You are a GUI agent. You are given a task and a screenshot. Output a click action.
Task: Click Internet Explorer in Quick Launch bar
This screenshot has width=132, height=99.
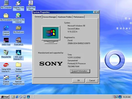click(x=17, y=97)
